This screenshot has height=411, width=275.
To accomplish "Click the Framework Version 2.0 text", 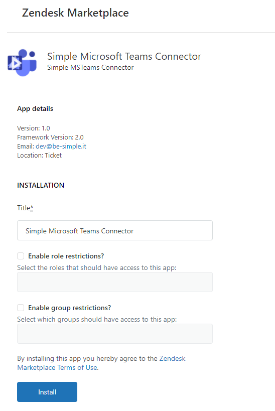I will pos(50,137).
